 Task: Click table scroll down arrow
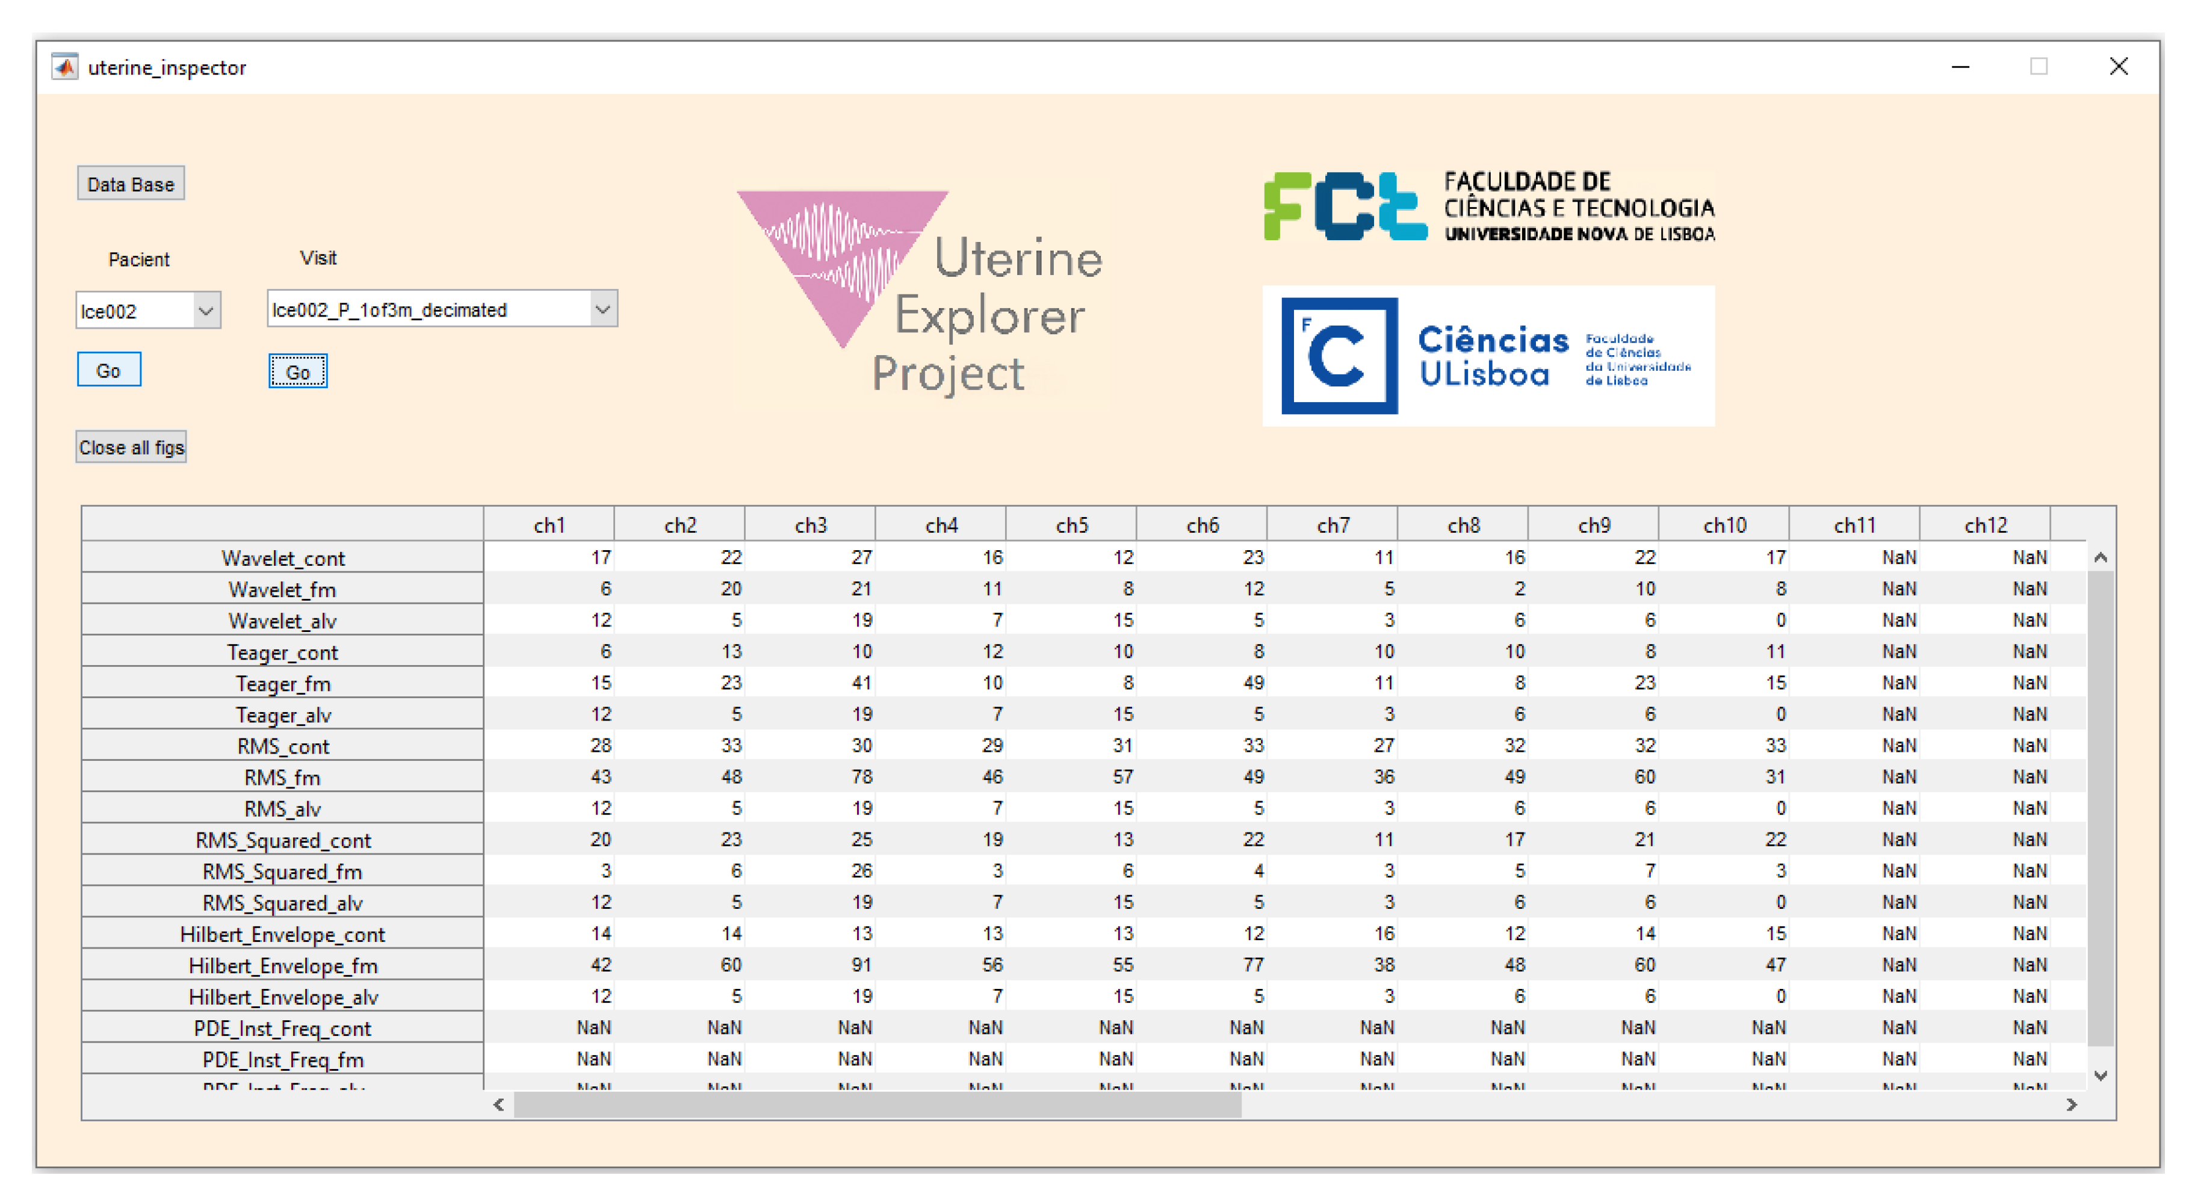click(2100, 1075)
